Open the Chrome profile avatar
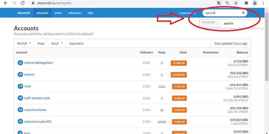This screenshot has height=134, width=269. [x=255, y=3]
